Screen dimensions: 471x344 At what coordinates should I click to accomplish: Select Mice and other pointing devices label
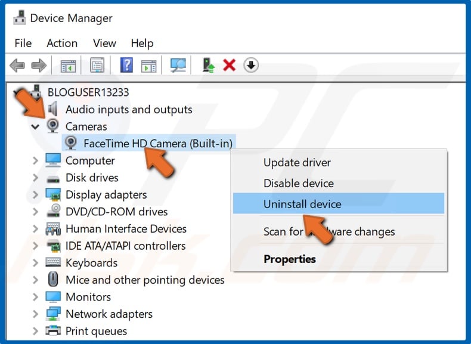pyautogui.click(x=145, y=280)
